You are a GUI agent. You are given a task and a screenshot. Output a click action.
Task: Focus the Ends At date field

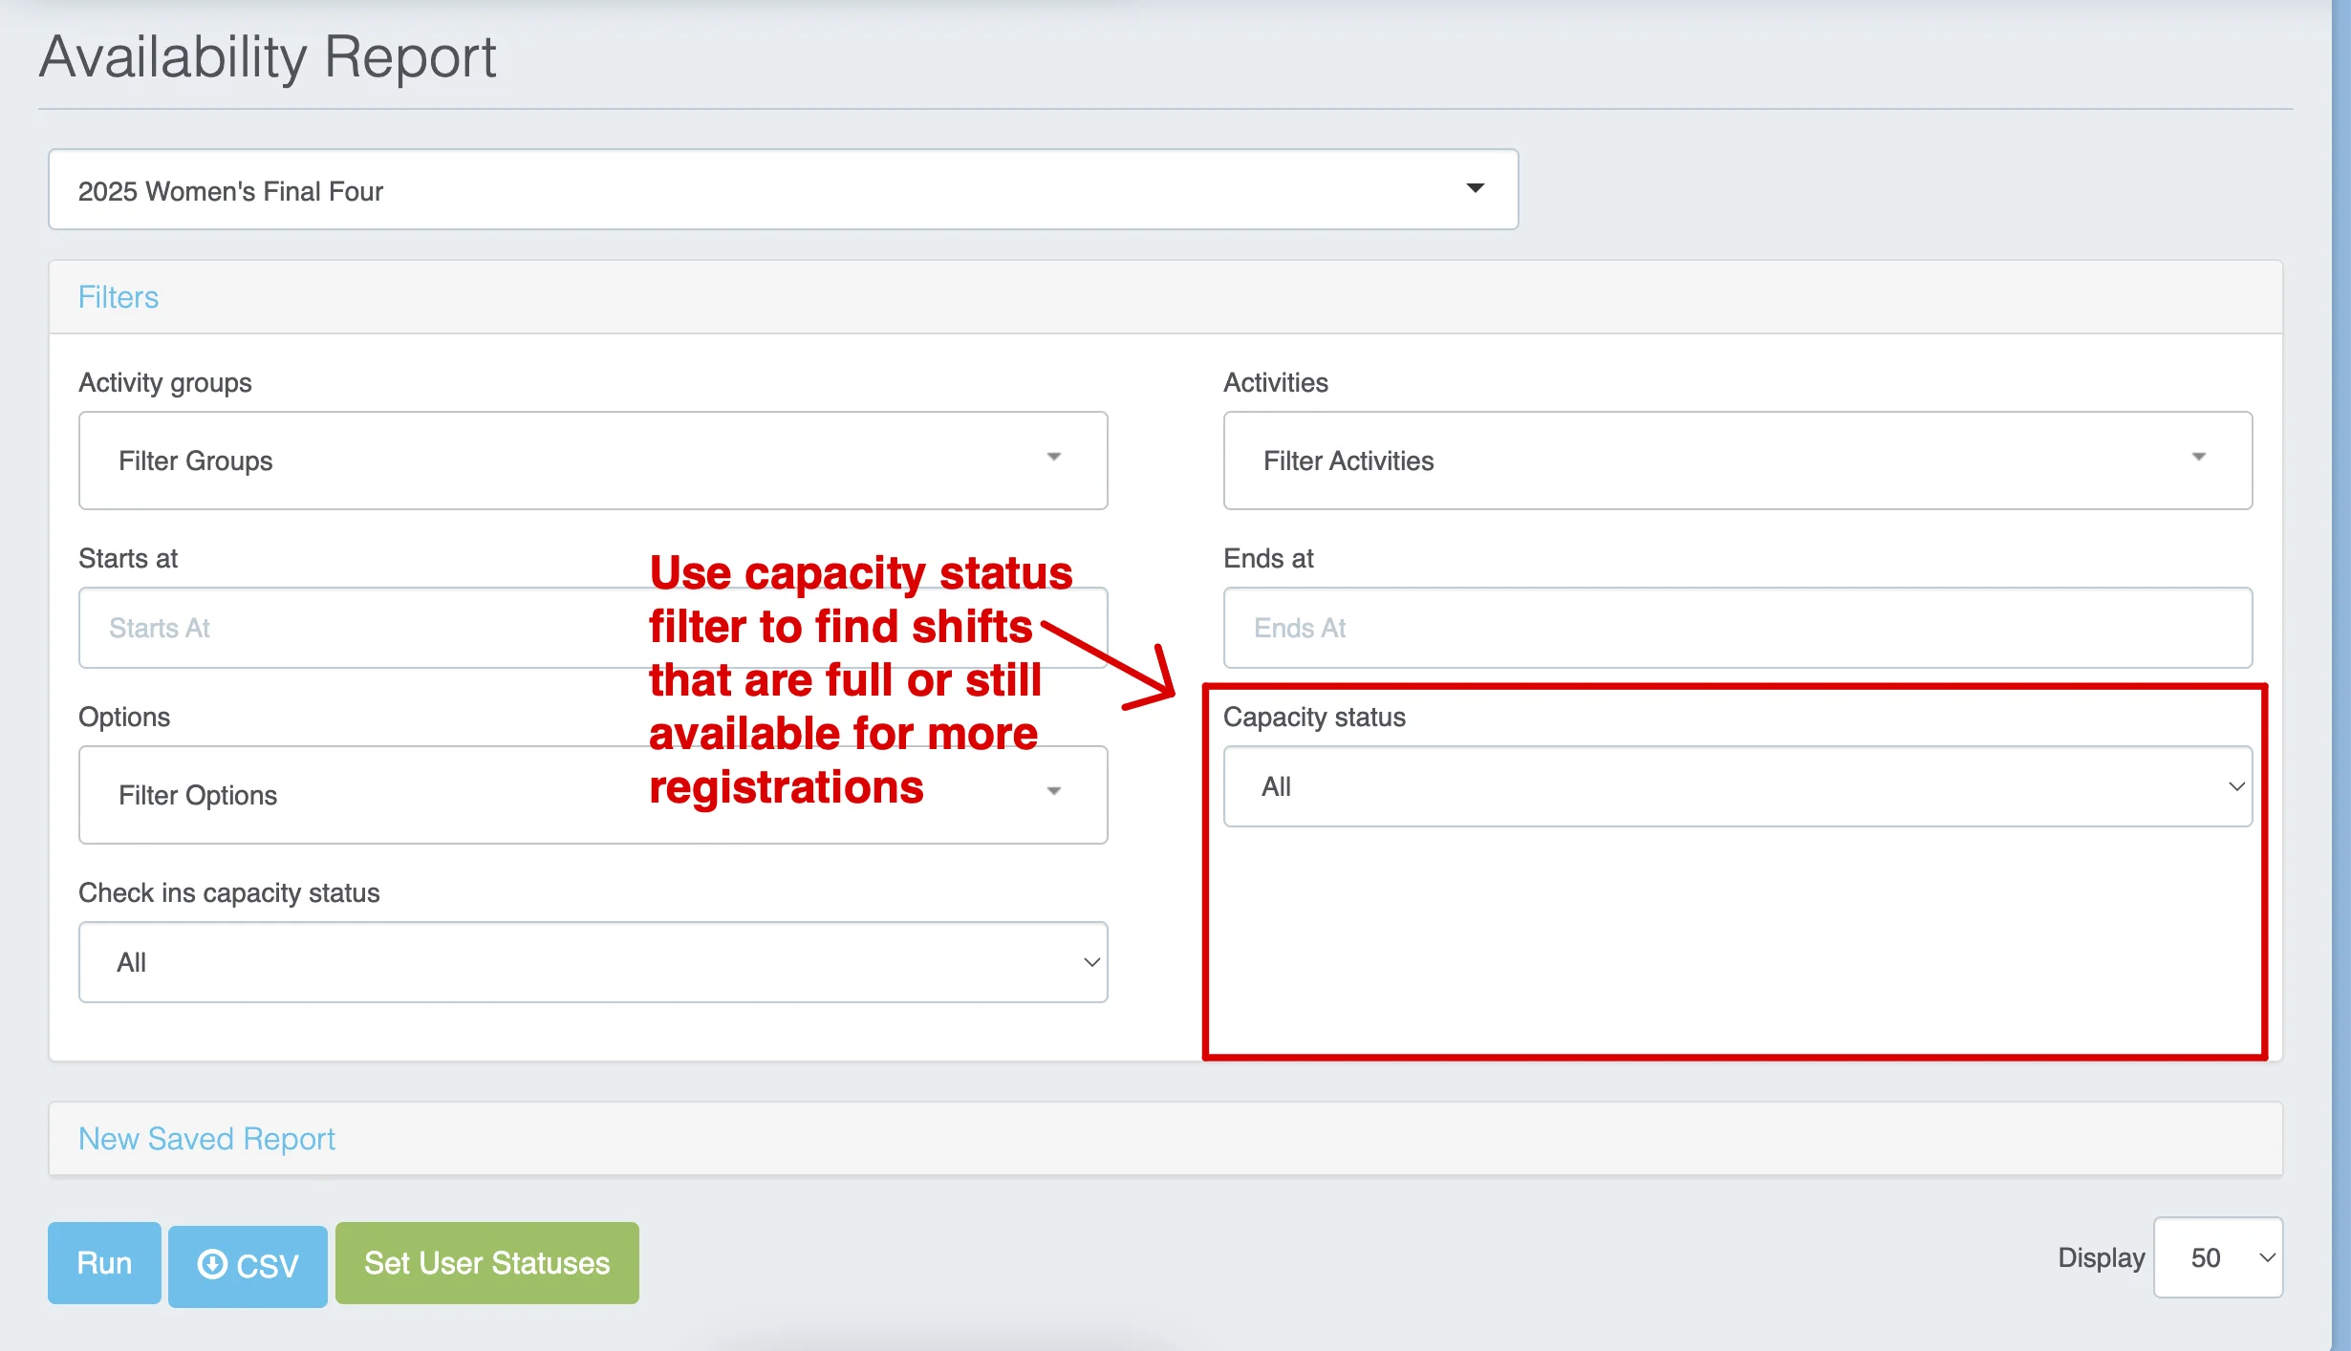1737,628
